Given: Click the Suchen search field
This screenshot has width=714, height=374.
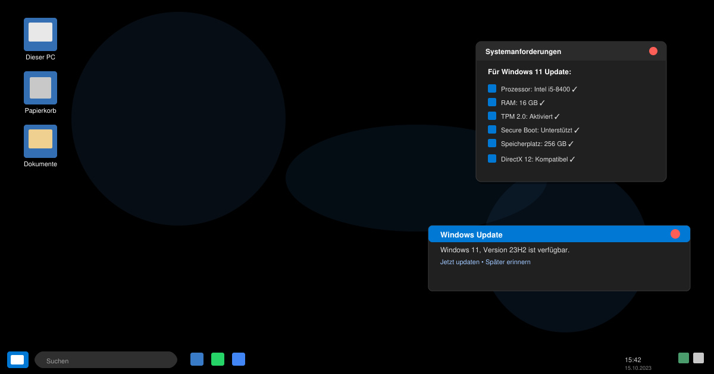Looking at the screenshot, I should [106, 360].
